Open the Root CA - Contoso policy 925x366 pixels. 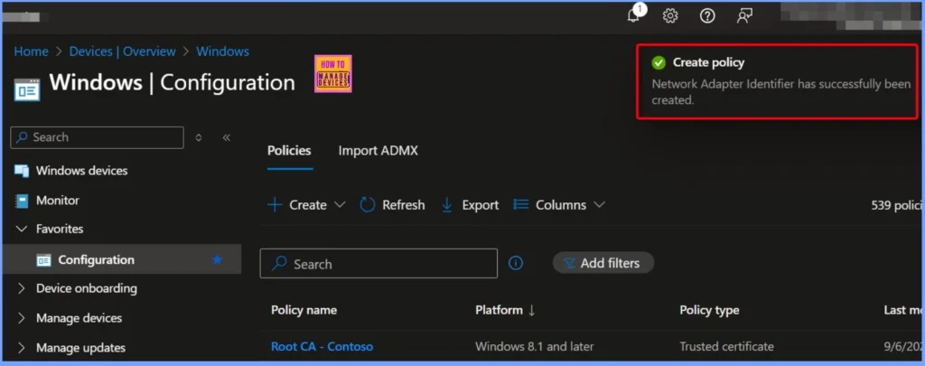[322, 346]
